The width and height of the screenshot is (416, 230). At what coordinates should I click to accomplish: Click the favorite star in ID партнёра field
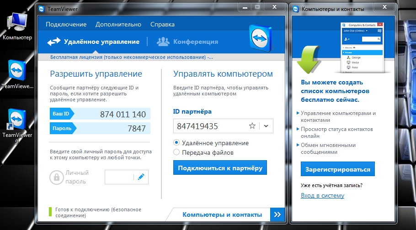(x=252, y=126)
